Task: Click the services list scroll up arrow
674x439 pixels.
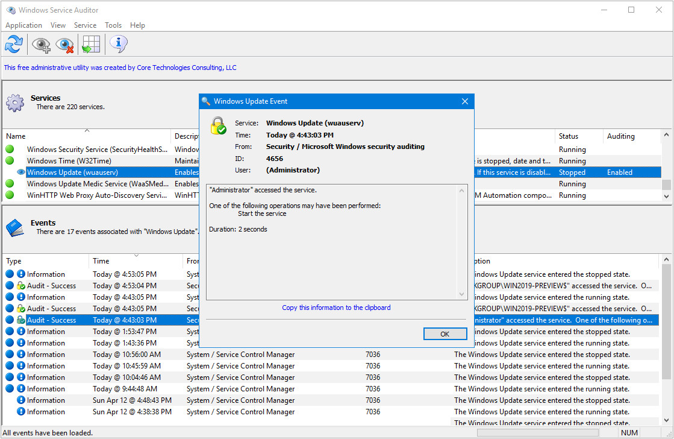Action: [x=666, y=134]
